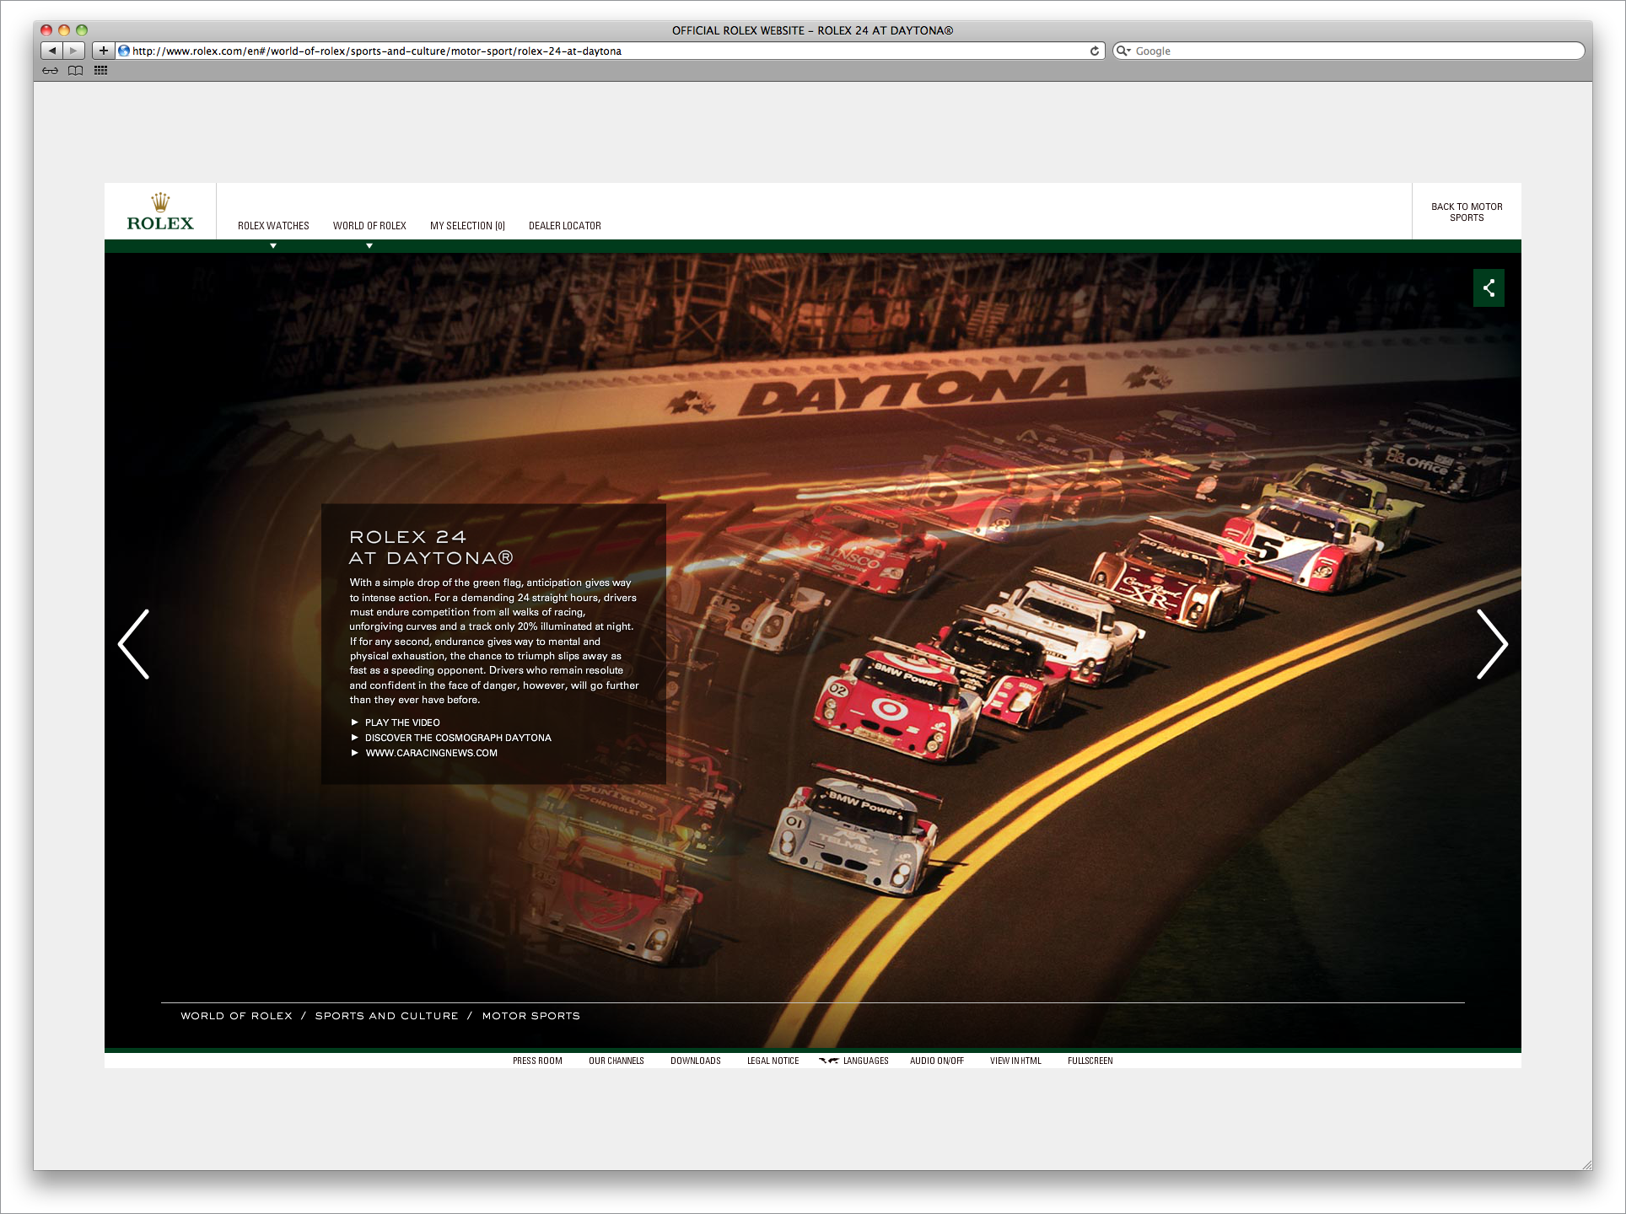Open the Languages selector
Image resolution: width=1626 pixels, height=1214 pixels.
pos(854,1061)
